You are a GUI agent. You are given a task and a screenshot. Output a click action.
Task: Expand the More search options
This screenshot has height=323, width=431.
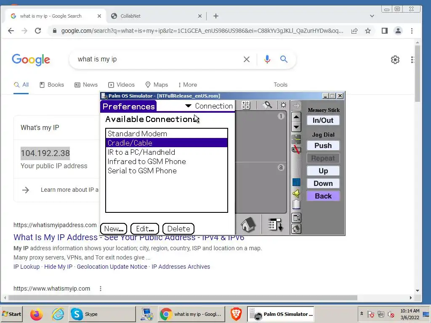(x=187, y=85)
